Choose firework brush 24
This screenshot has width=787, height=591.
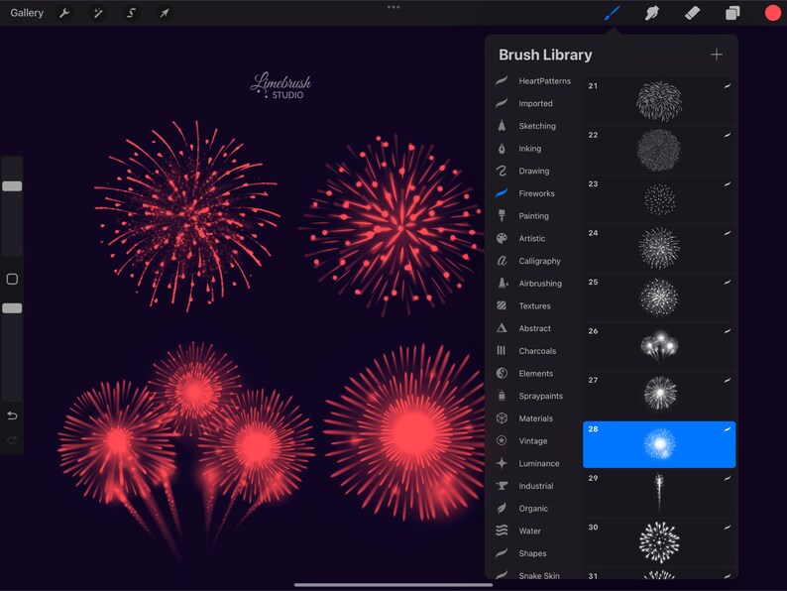(659, 248)
